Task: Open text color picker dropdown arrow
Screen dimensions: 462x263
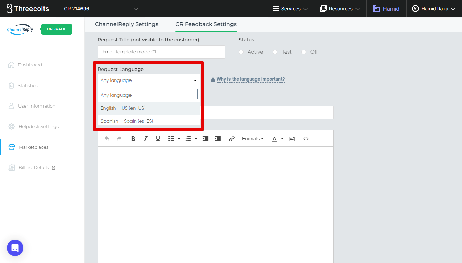Action: tap(282, 139)
